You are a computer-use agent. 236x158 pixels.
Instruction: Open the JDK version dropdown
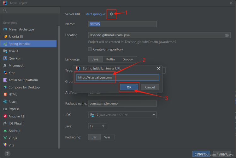pyautogui.click(x=122, y=115)
